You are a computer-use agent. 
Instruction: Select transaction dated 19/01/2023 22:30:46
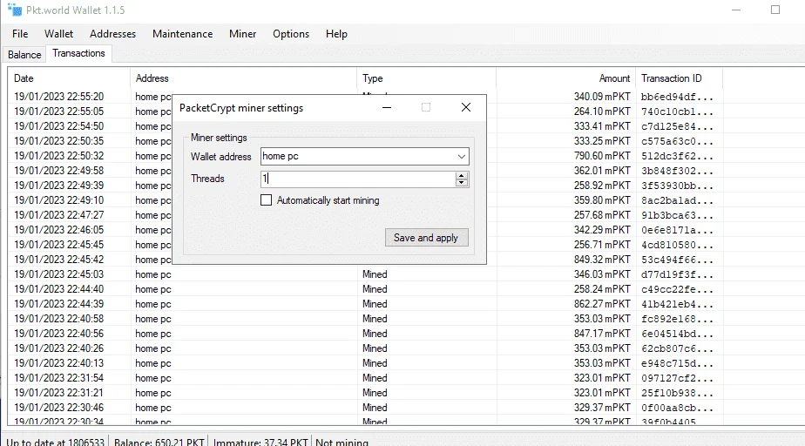(x=58, y=408)
